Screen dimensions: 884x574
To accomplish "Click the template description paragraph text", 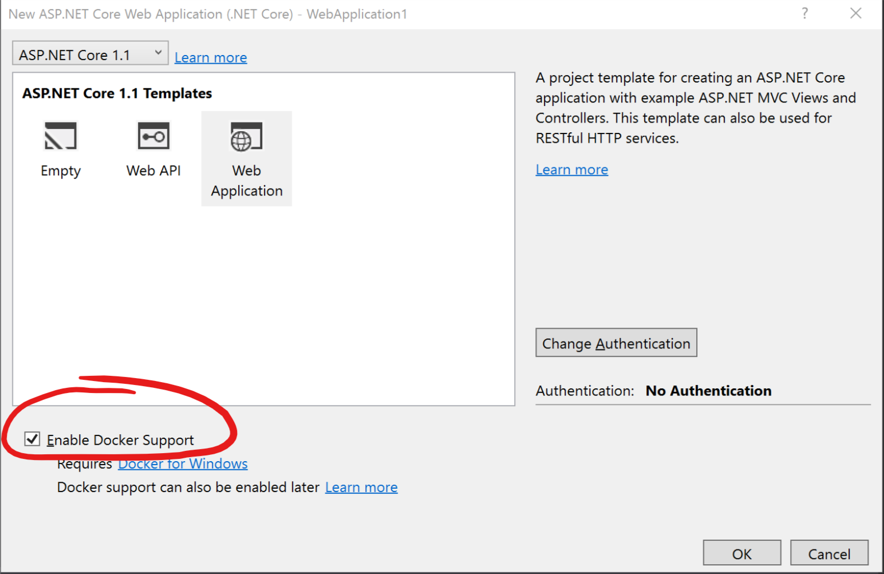I will [x=696, y=108].
